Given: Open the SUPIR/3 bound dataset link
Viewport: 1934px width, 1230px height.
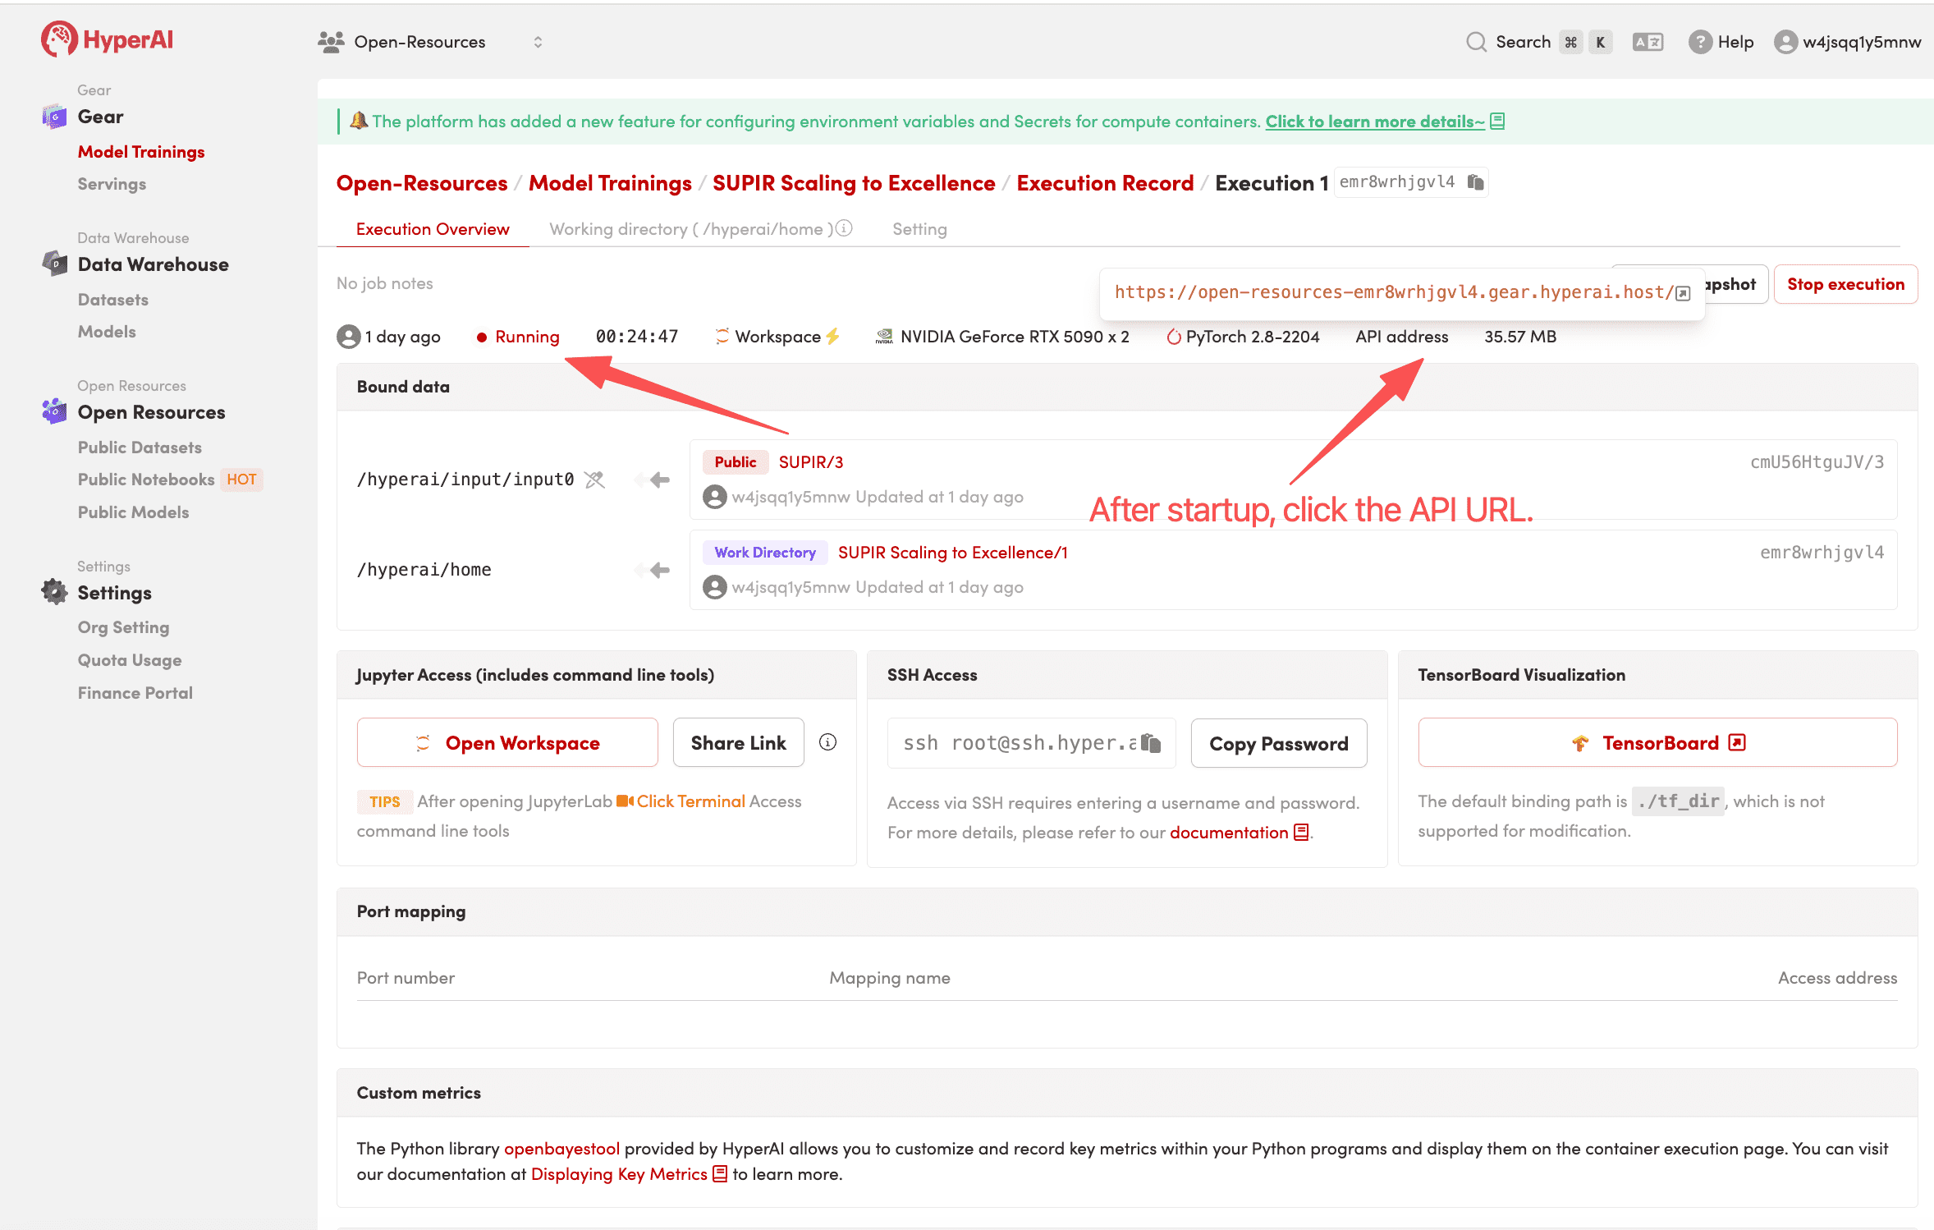Looking at the screenshot, I should pos(811,462).
